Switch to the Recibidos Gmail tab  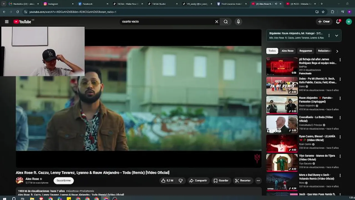[24, 4]
